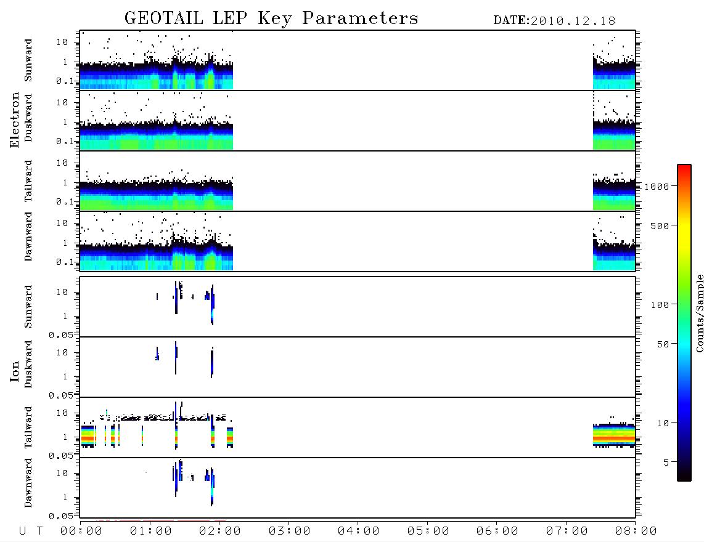Viewport: 704px width, 542px height.
Task: Click the Electron Sunward spectrogram near 07:30
Action: pos(614,74)
